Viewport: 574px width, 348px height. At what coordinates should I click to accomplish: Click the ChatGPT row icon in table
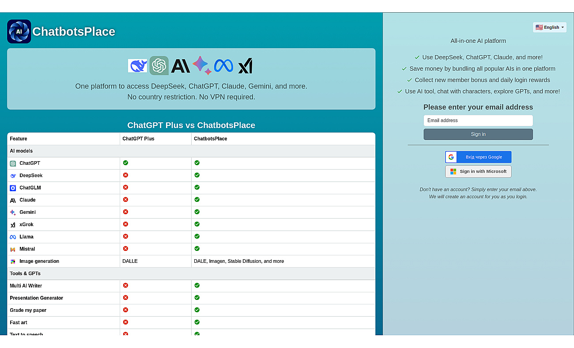(13, 163)
